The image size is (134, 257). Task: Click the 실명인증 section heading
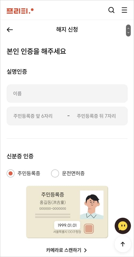point(17,72)
